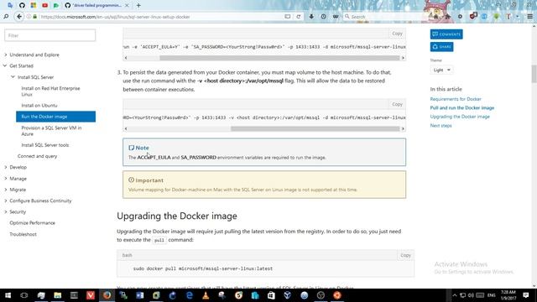The image size is (537, 302).
Task: Jump to Pull and run the Docker image
Action: 462,108
